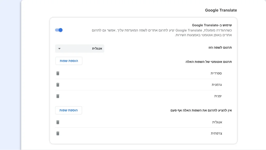Add languages to the automatic translation list
This screenshot has width=266, height=150.
click(x=69, y=61)
